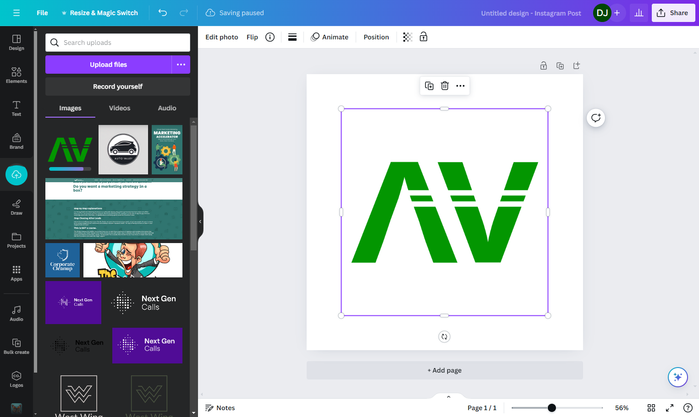
Task: Click the + Add page button
Action: [x=445, y=370]
